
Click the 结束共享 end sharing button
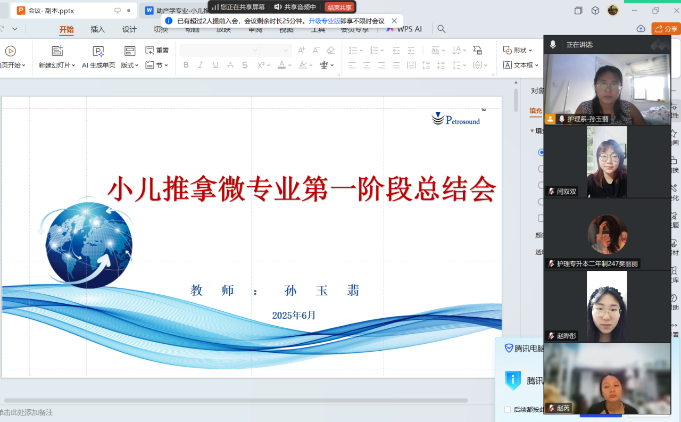(339, 7)
